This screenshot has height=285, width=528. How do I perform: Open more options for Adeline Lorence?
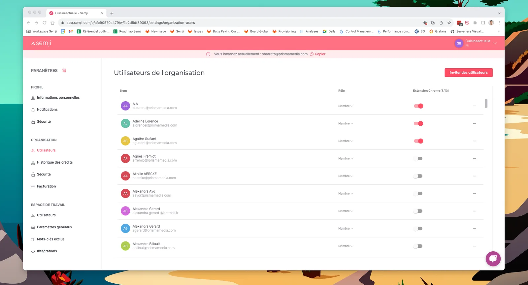(475, 123)
